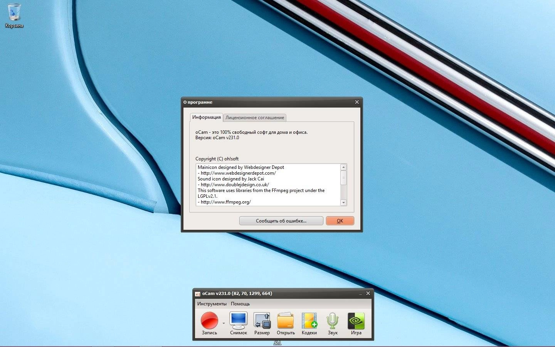The height and width of the screenshot is (347, 555).
Task: Click the Copyright (C) oh!soft text
Action: point(217,159)
